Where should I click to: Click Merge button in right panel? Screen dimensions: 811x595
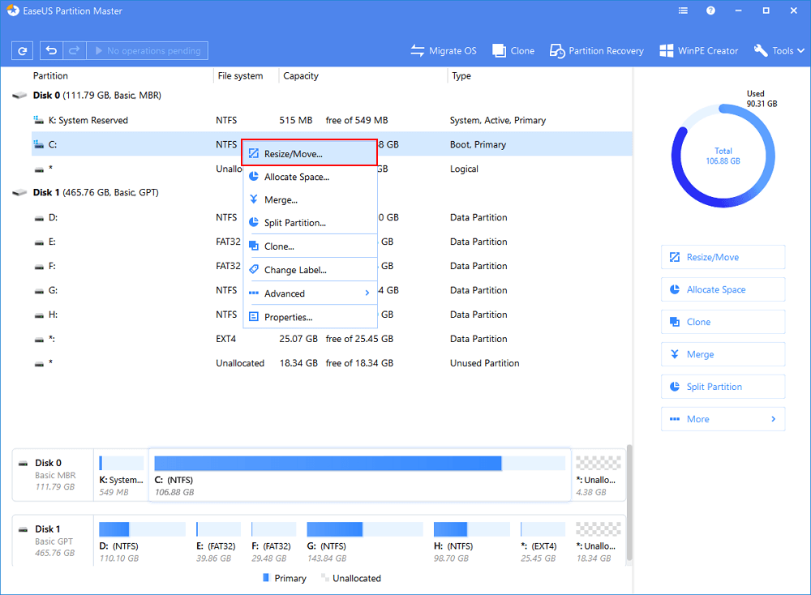[x=723, y=354]
